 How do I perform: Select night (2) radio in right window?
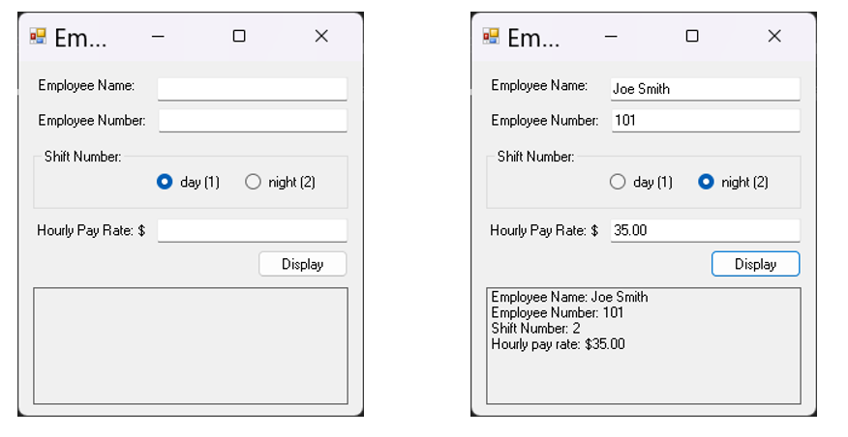pyautogui.click(x=733, y=182)
